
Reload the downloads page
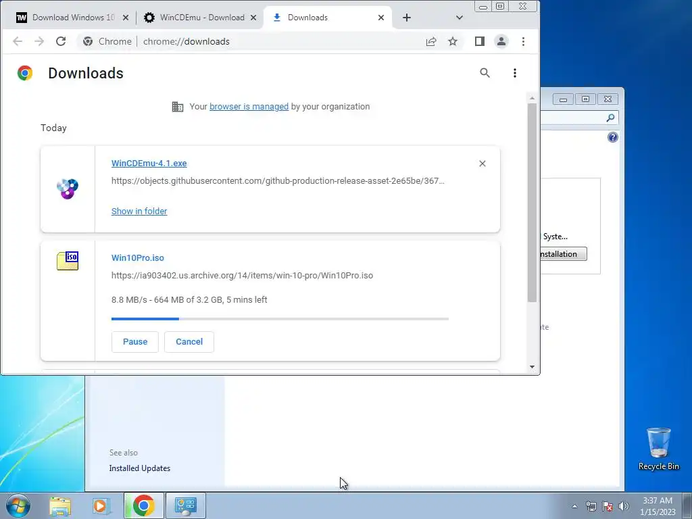[x=61, y=41]
